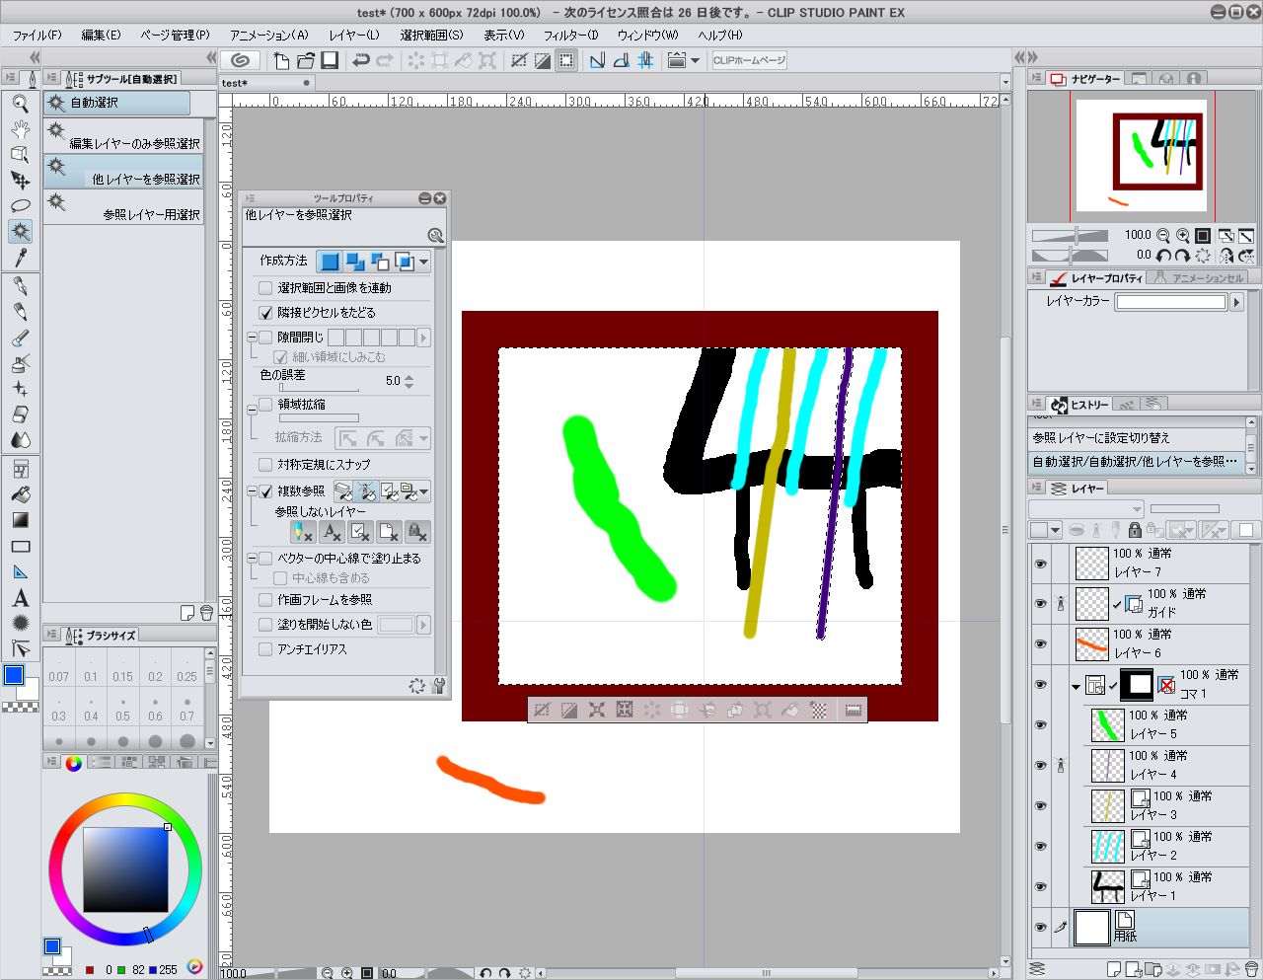Open the フィルター(I) menu

coord(571,35)
